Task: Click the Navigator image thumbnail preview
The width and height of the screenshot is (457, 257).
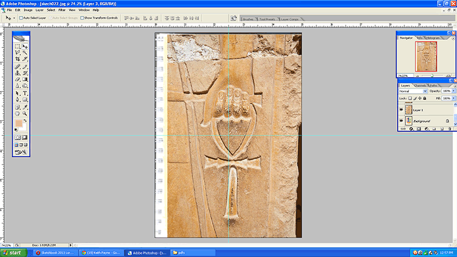Action: 427,56
